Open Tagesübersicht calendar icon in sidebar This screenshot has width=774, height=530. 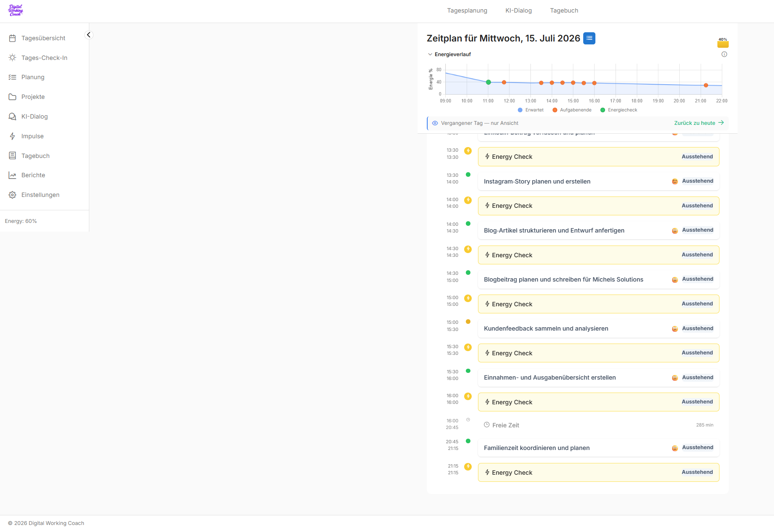13,38
